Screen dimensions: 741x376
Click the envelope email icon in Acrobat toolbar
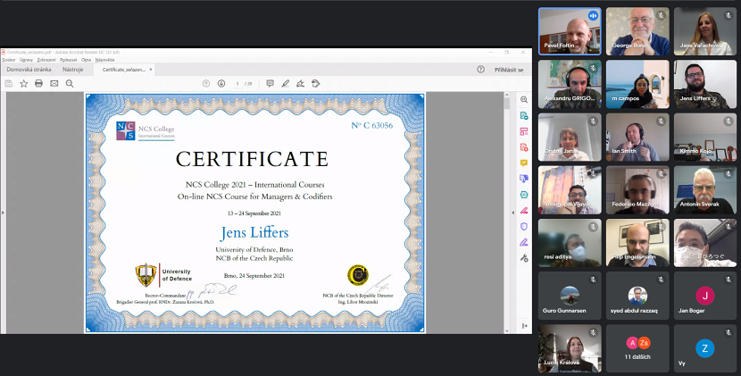click(x=54, y=84)
